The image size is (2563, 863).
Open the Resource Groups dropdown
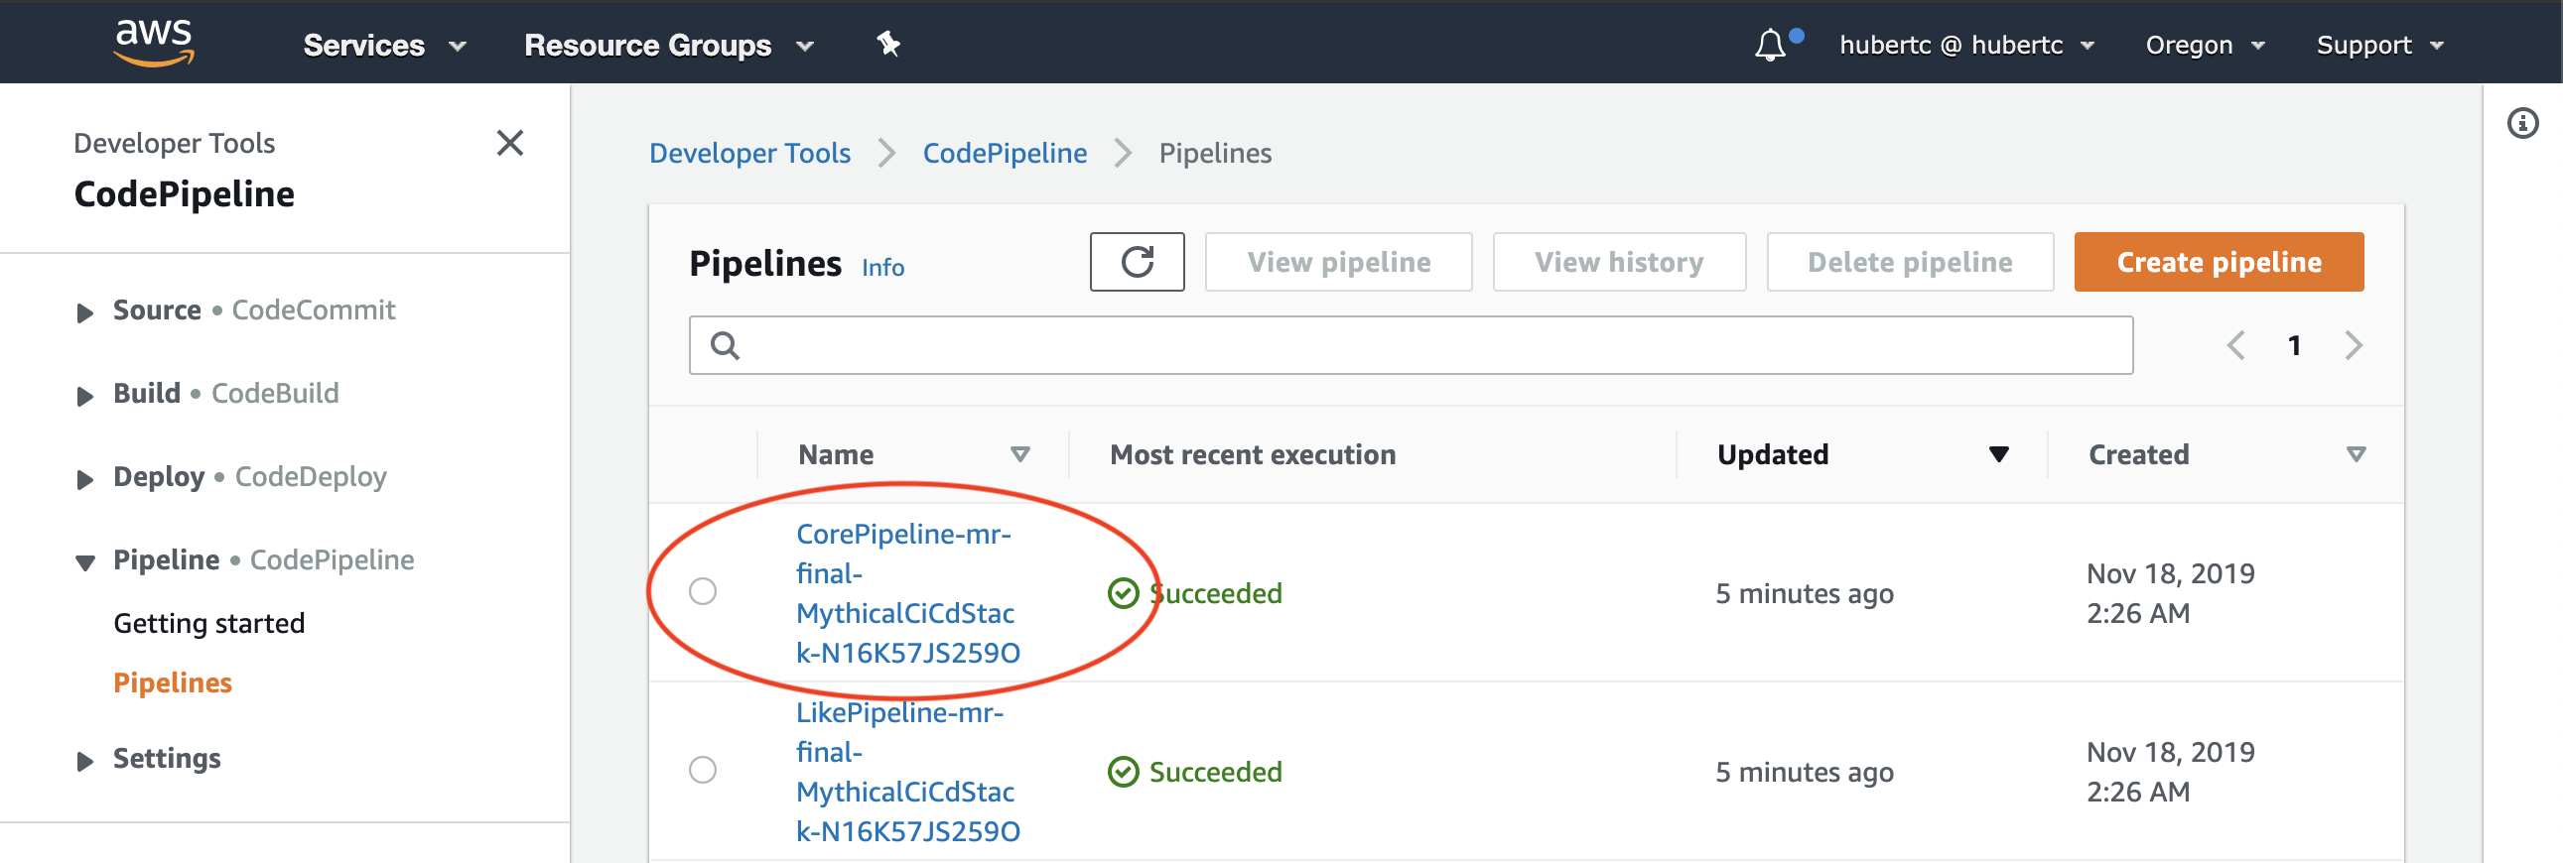669,45
